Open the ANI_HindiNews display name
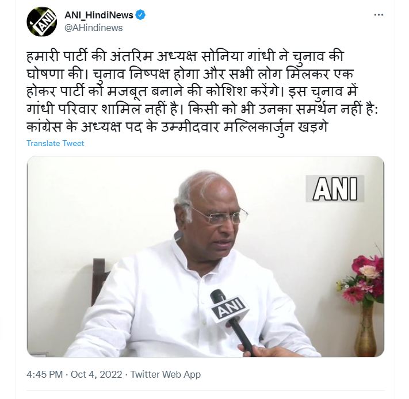Viewport: 409px width, 399px height. point(99,15)
